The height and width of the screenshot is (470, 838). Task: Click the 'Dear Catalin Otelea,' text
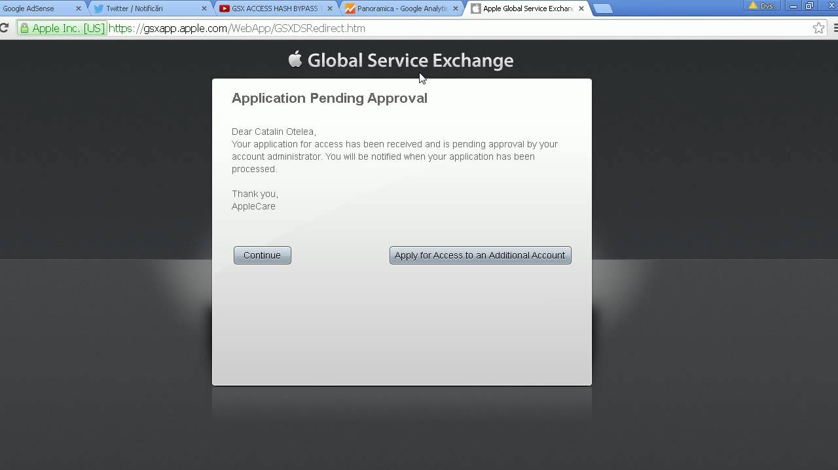pos(274,132)
